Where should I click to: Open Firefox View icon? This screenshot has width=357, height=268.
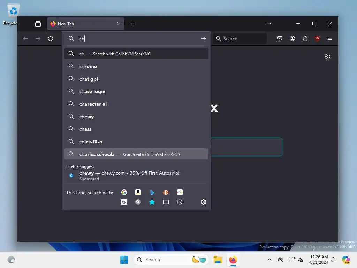(38, 24)
